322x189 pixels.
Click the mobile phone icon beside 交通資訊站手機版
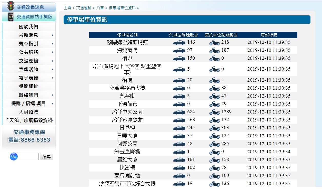coord(11,17)
